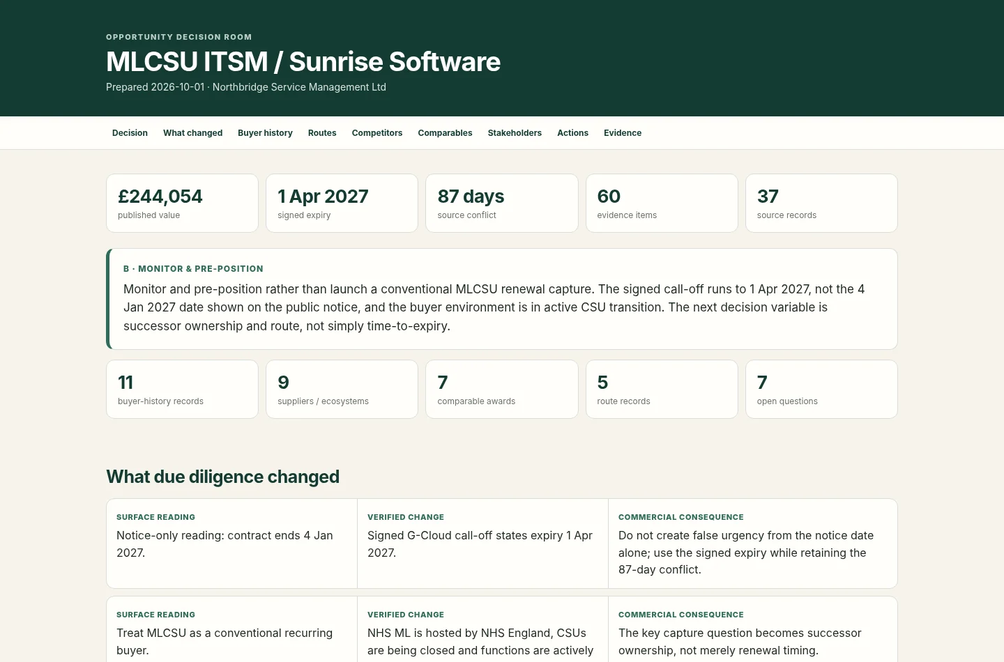Click the Monitor & Pre-position recommendation panel

(x=502, y=299)
